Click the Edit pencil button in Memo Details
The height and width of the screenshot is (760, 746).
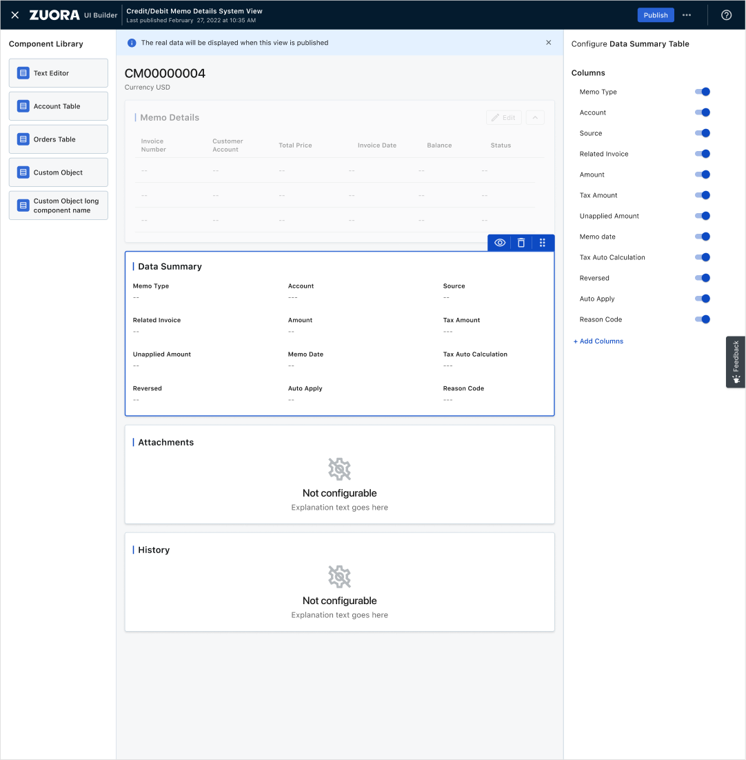click(504, 118)
